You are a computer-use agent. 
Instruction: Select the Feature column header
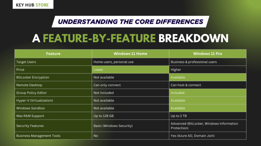pos(53,54)
